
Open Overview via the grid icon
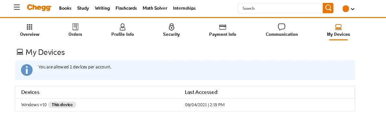coord(30,27)
